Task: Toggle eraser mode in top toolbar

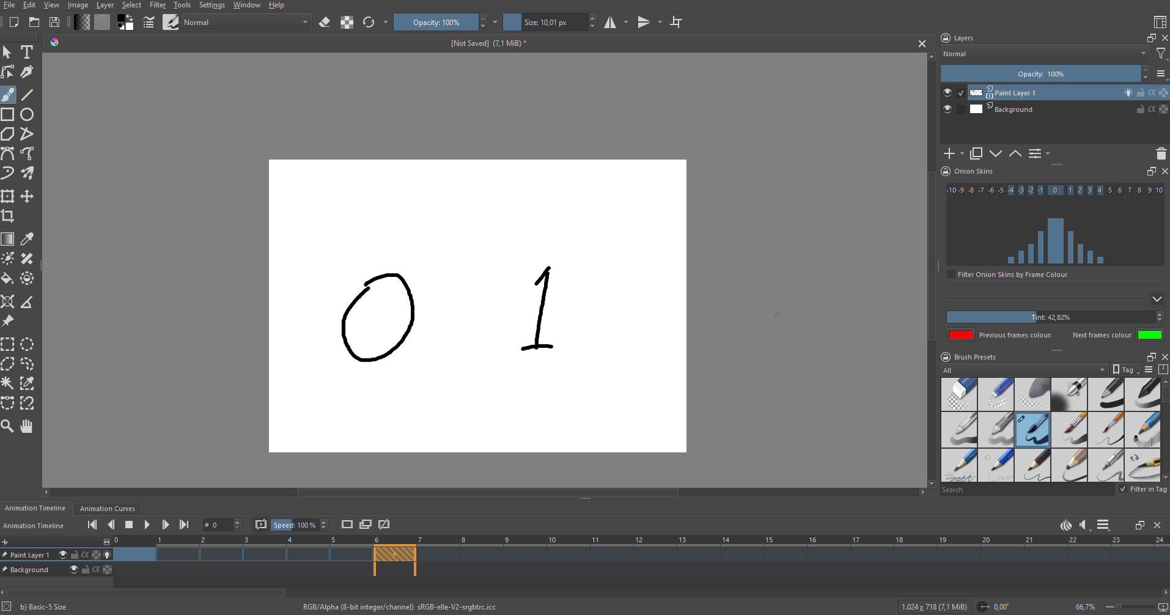Action: (x=325, y=23)
